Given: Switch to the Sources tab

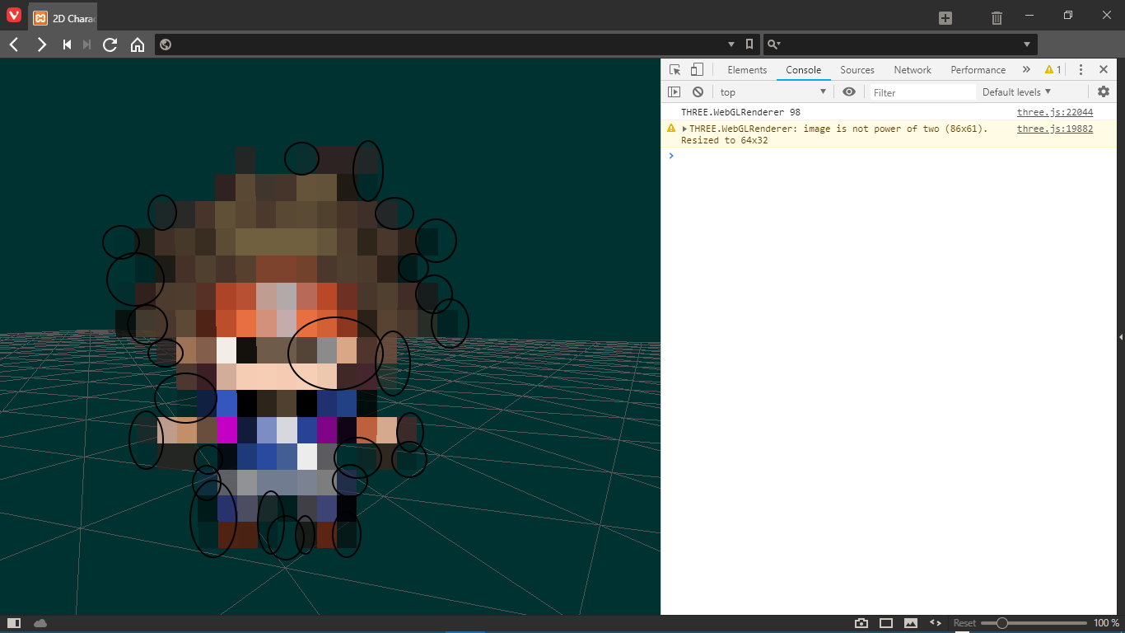Looking at the screenshot, I should (857, 70).
